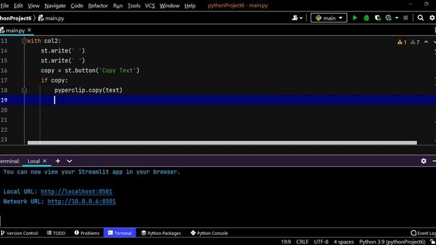This screenshot has height=245, width=436.
Task: Open the Run menu
Action: pos(118,5)
